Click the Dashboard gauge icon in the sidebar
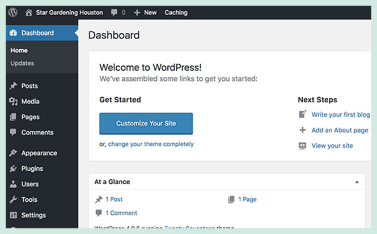This screenshot has width=377, height=234. pyautogui.click(x=13, y=33)
